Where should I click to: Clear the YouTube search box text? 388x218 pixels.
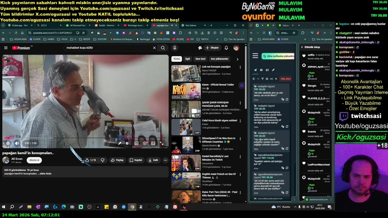pos(154,48)
